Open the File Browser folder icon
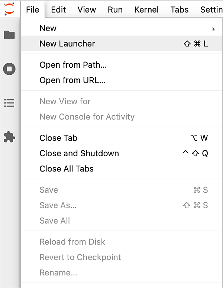 click(x=9, y=35)
